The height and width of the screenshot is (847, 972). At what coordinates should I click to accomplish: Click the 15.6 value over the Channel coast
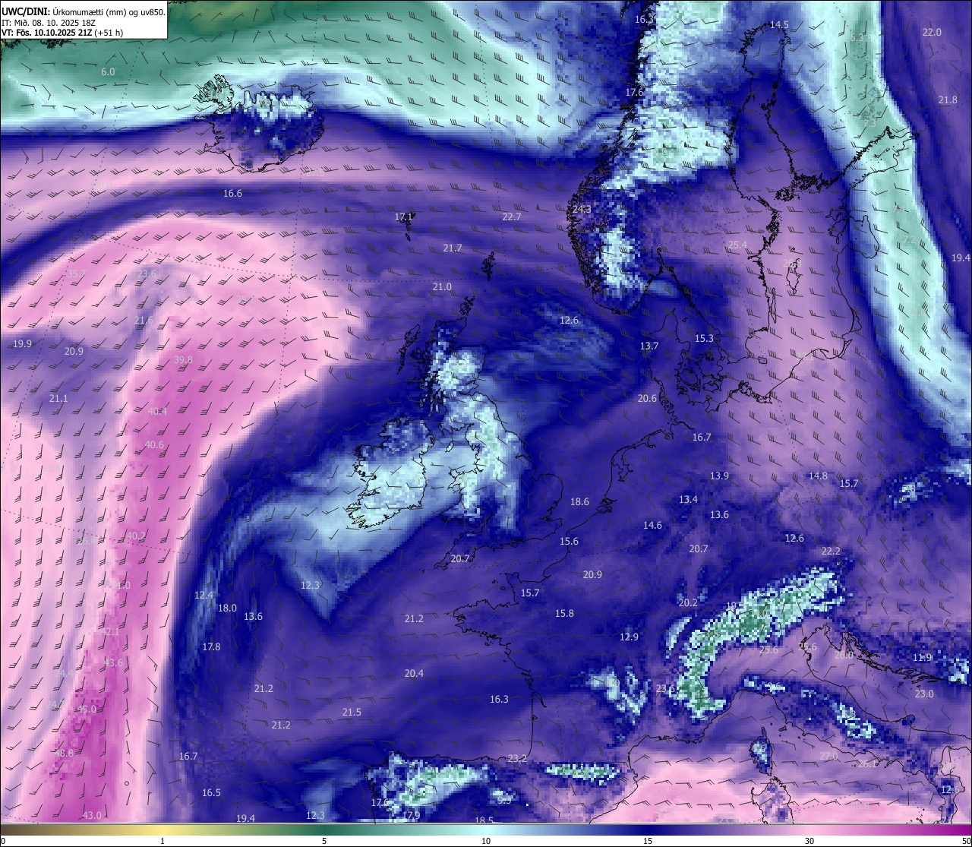point(569,542)
